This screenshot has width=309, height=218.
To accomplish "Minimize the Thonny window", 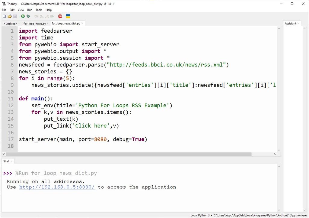I will coord(282,4).
